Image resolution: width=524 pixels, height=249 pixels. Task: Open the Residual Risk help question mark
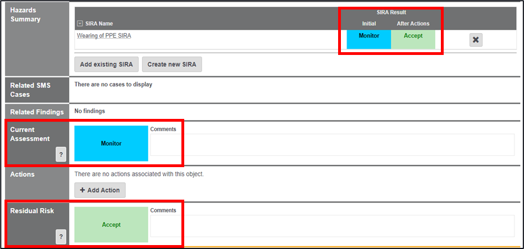point(61,237)
